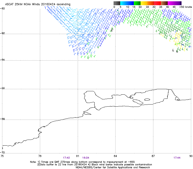This screenshot has width=193, height=169.
Task: Click the 87 longitude axis label
Action: coord(153,156)
